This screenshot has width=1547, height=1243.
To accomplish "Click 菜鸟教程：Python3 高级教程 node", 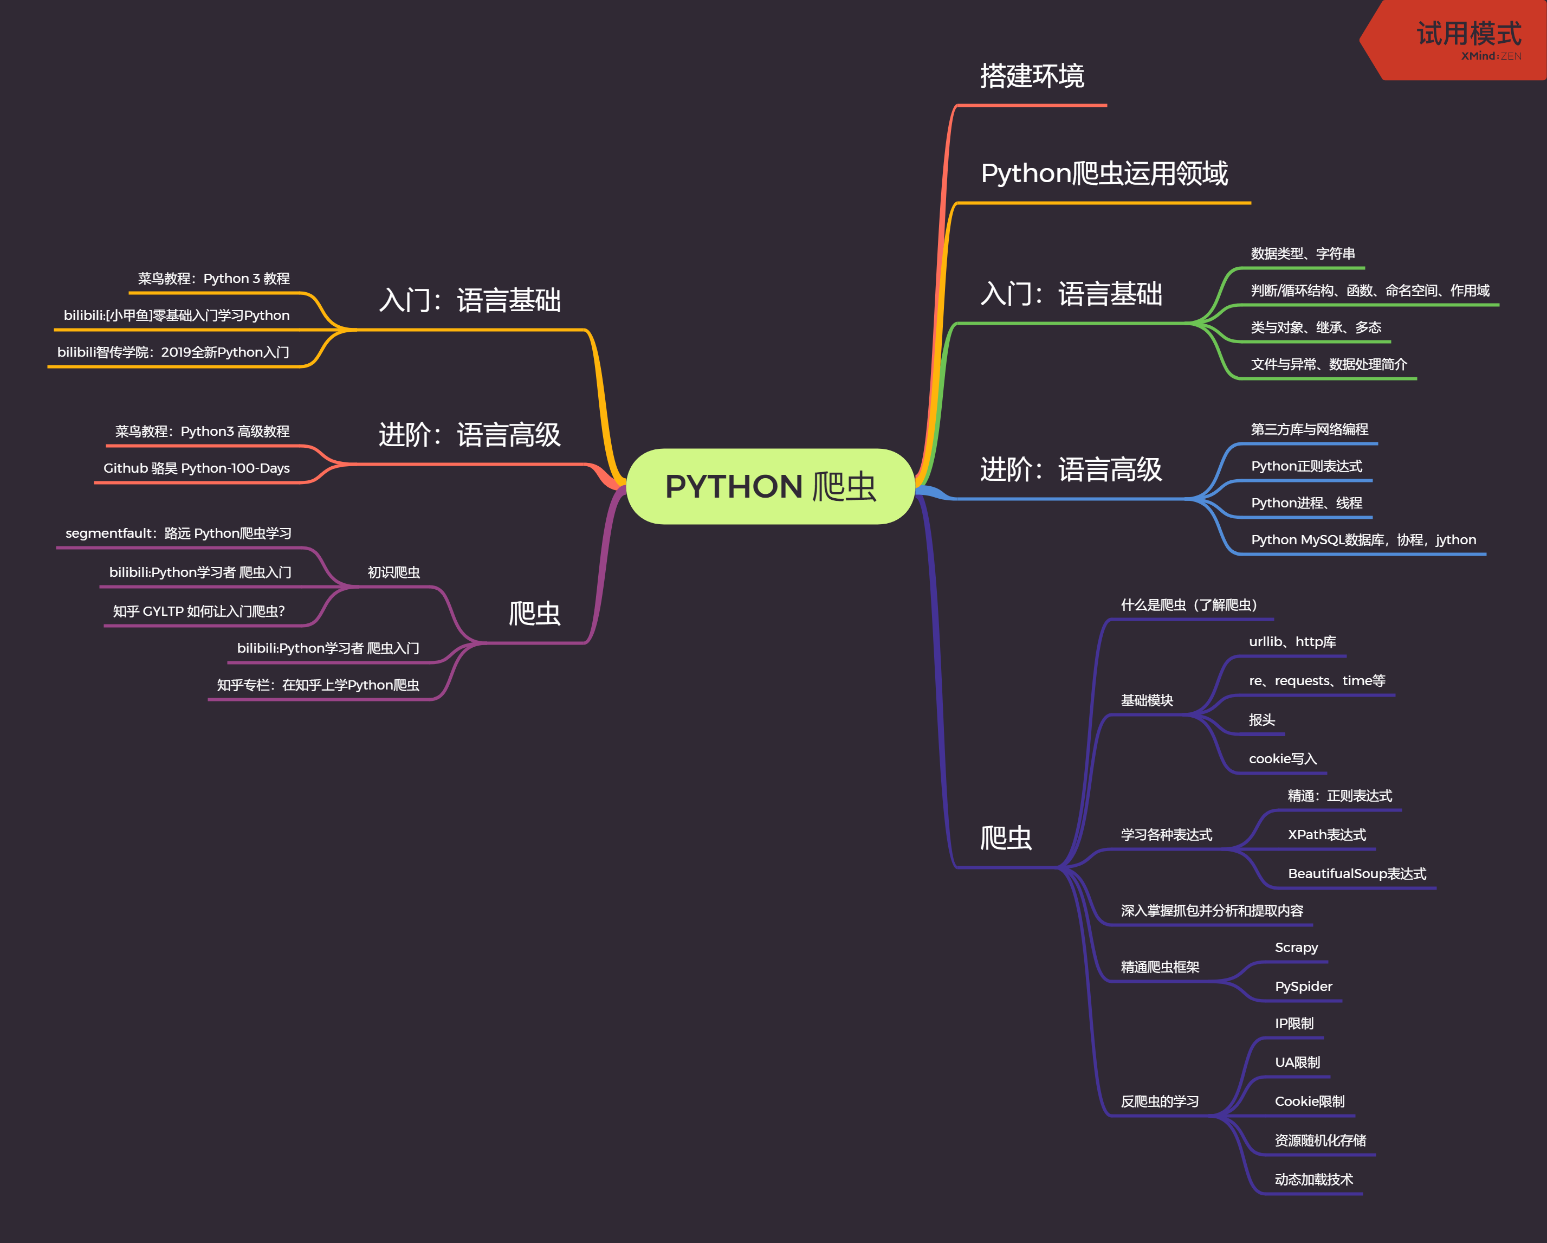I will pyautogui.click(x=202, y=432).
